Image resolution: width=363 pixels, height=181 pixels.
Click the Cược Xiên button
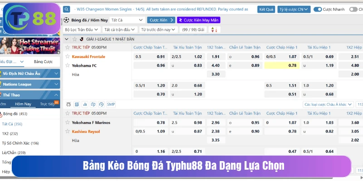161,20
